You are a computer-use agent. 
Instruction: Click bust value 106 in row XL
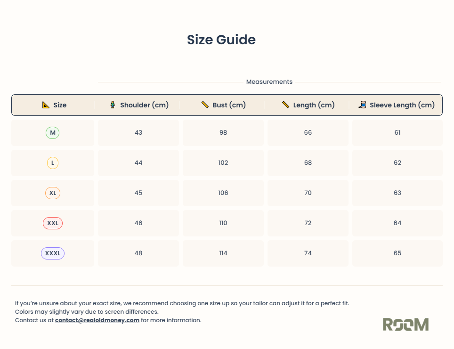[x=223, y=193]
